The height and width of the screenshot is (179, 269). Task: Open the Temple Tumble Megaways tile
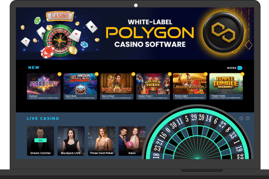pos(226,86)
